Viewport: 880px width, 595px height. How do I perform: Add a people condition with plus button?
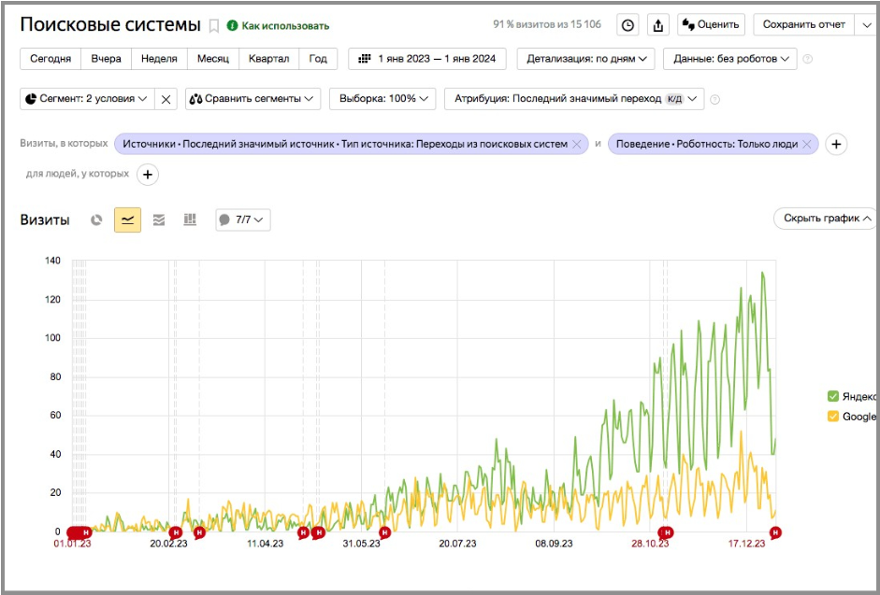pyautogui.click(x=148, y=175)
